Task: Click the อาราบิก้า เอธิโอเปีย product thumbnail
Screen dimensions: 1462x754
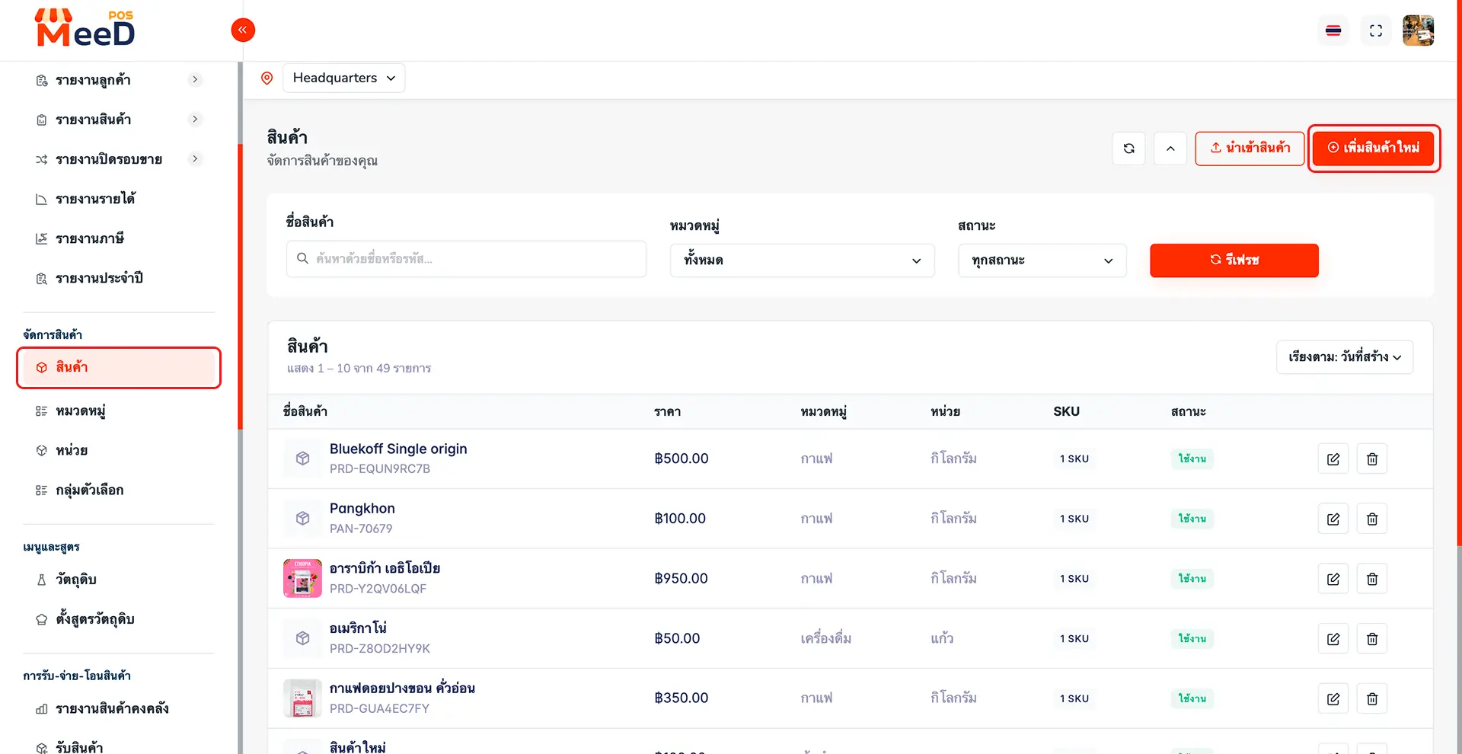Action: point(302,578)
